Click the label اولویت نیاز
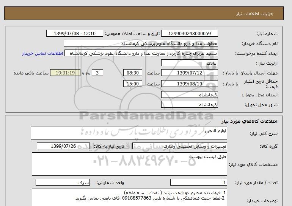This screenshot has width=292, height=206. click(x=267, y=63)
